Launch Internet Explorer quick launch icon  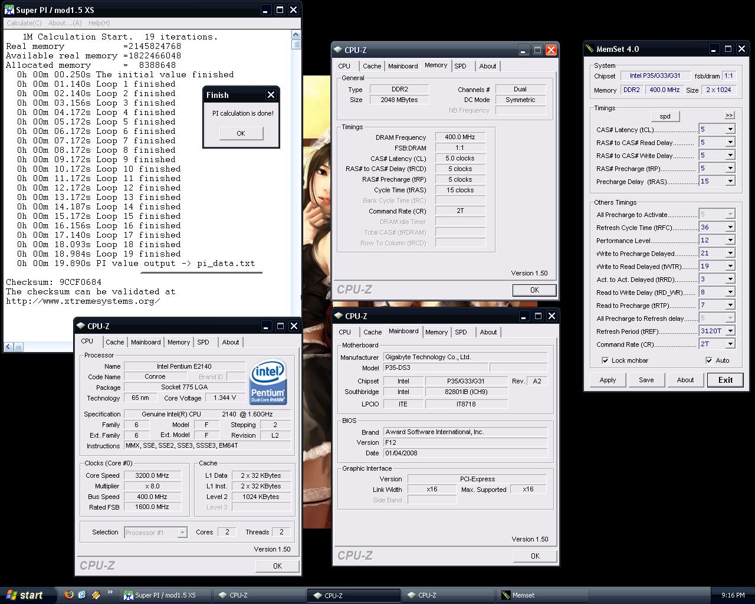coord(82,595)
